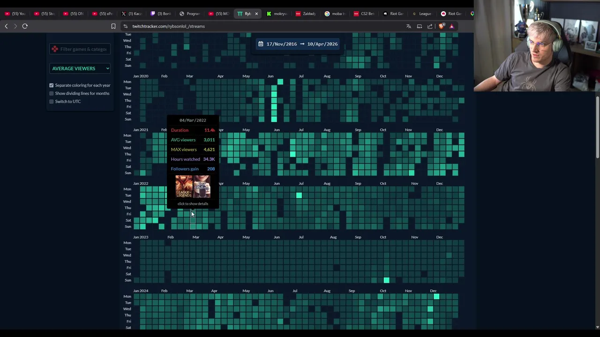This screenshot has width=600, height=337.
Task: Switch to the League tab
Action: point(423,14)
